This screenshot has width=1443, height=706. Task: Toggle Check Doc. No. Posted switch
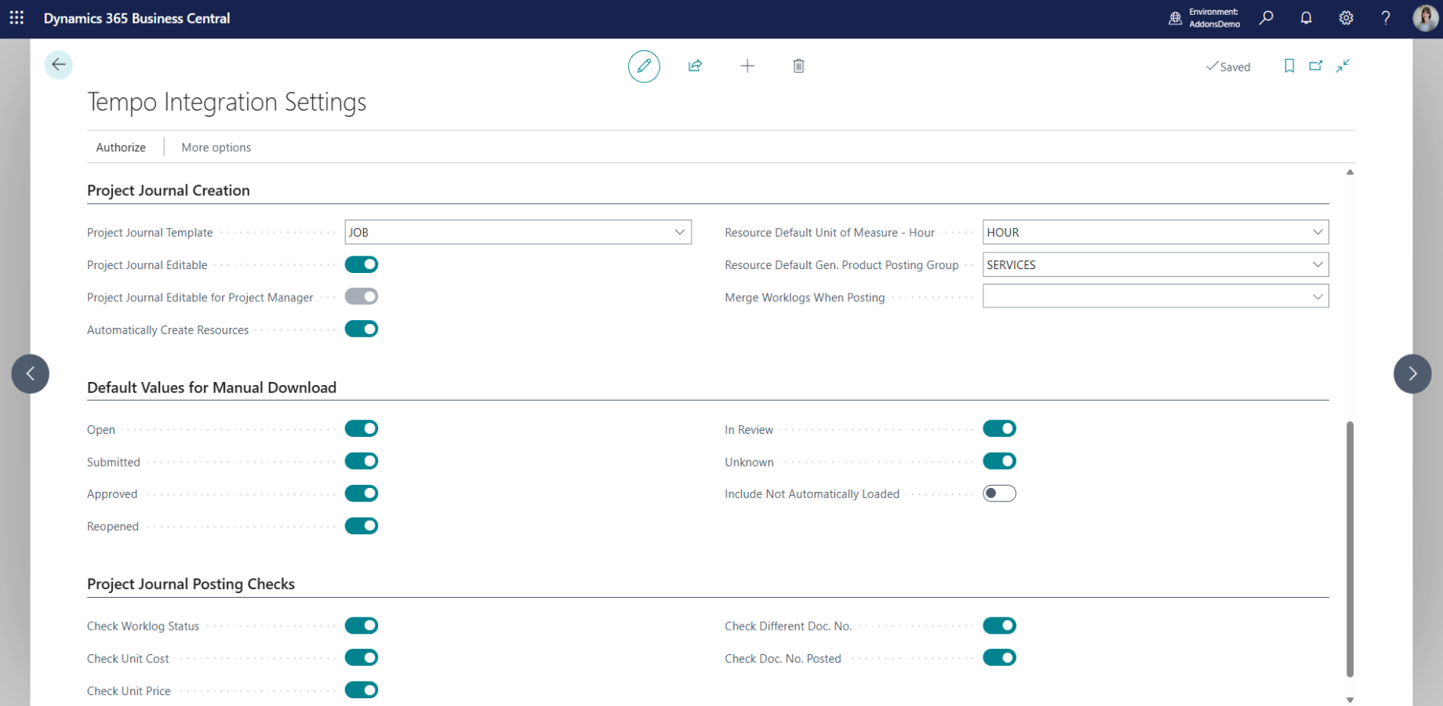tap(999, 657)
